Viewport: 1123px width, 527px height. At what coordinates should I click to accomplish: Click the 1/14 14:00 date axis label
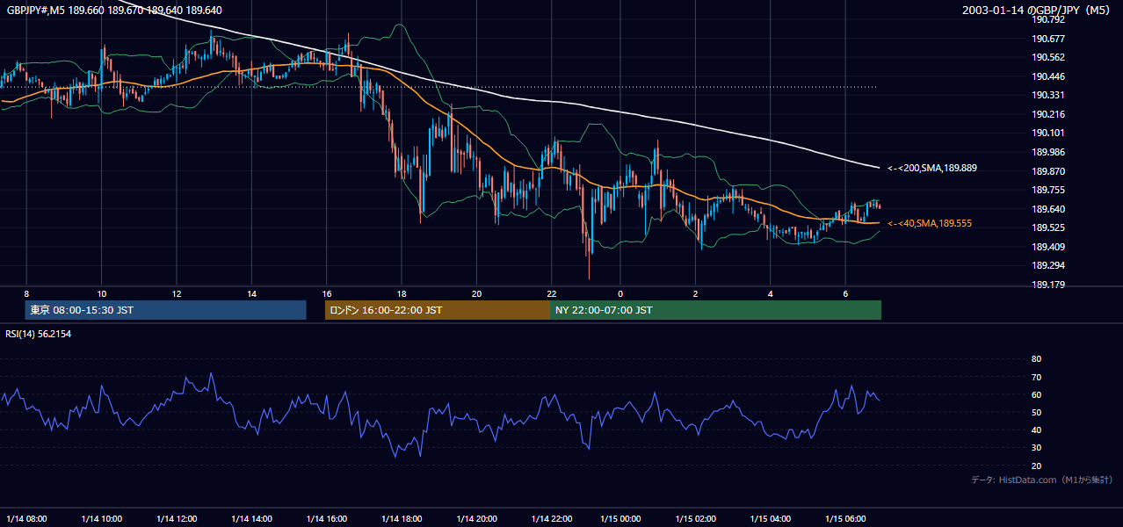click(252, 518)
